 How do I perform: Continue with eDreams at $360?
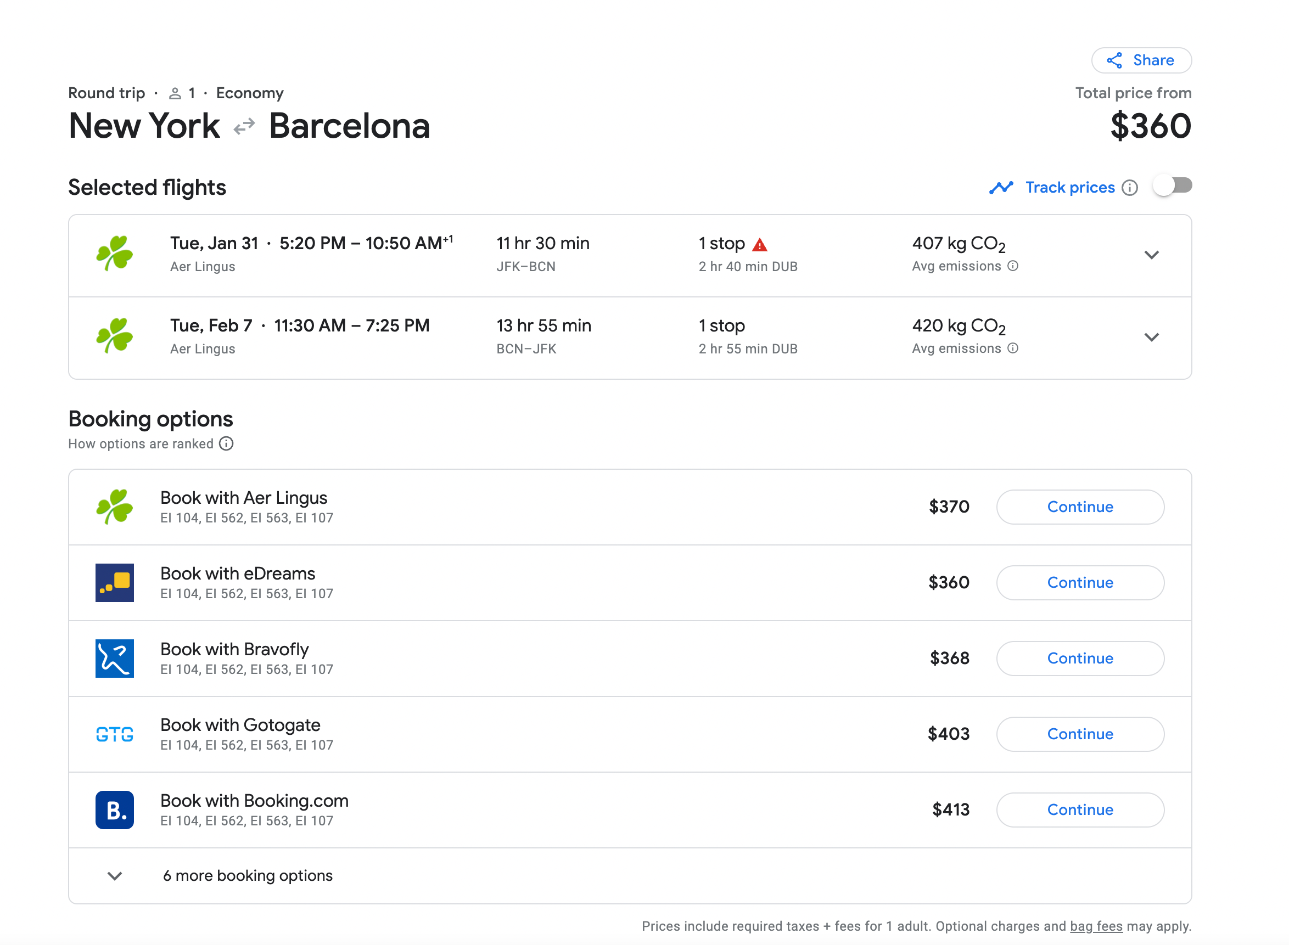click(x=1080, y=582)
